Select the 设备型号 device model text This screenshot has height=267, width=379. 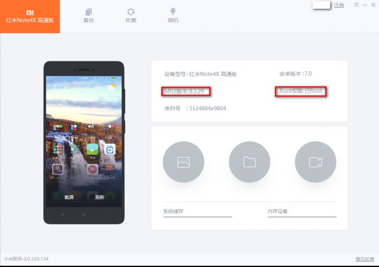pos(201,74)
